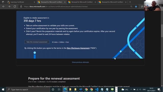Click ENG language indicator
Screen dimensions: 163x92
tap(144, 89)
